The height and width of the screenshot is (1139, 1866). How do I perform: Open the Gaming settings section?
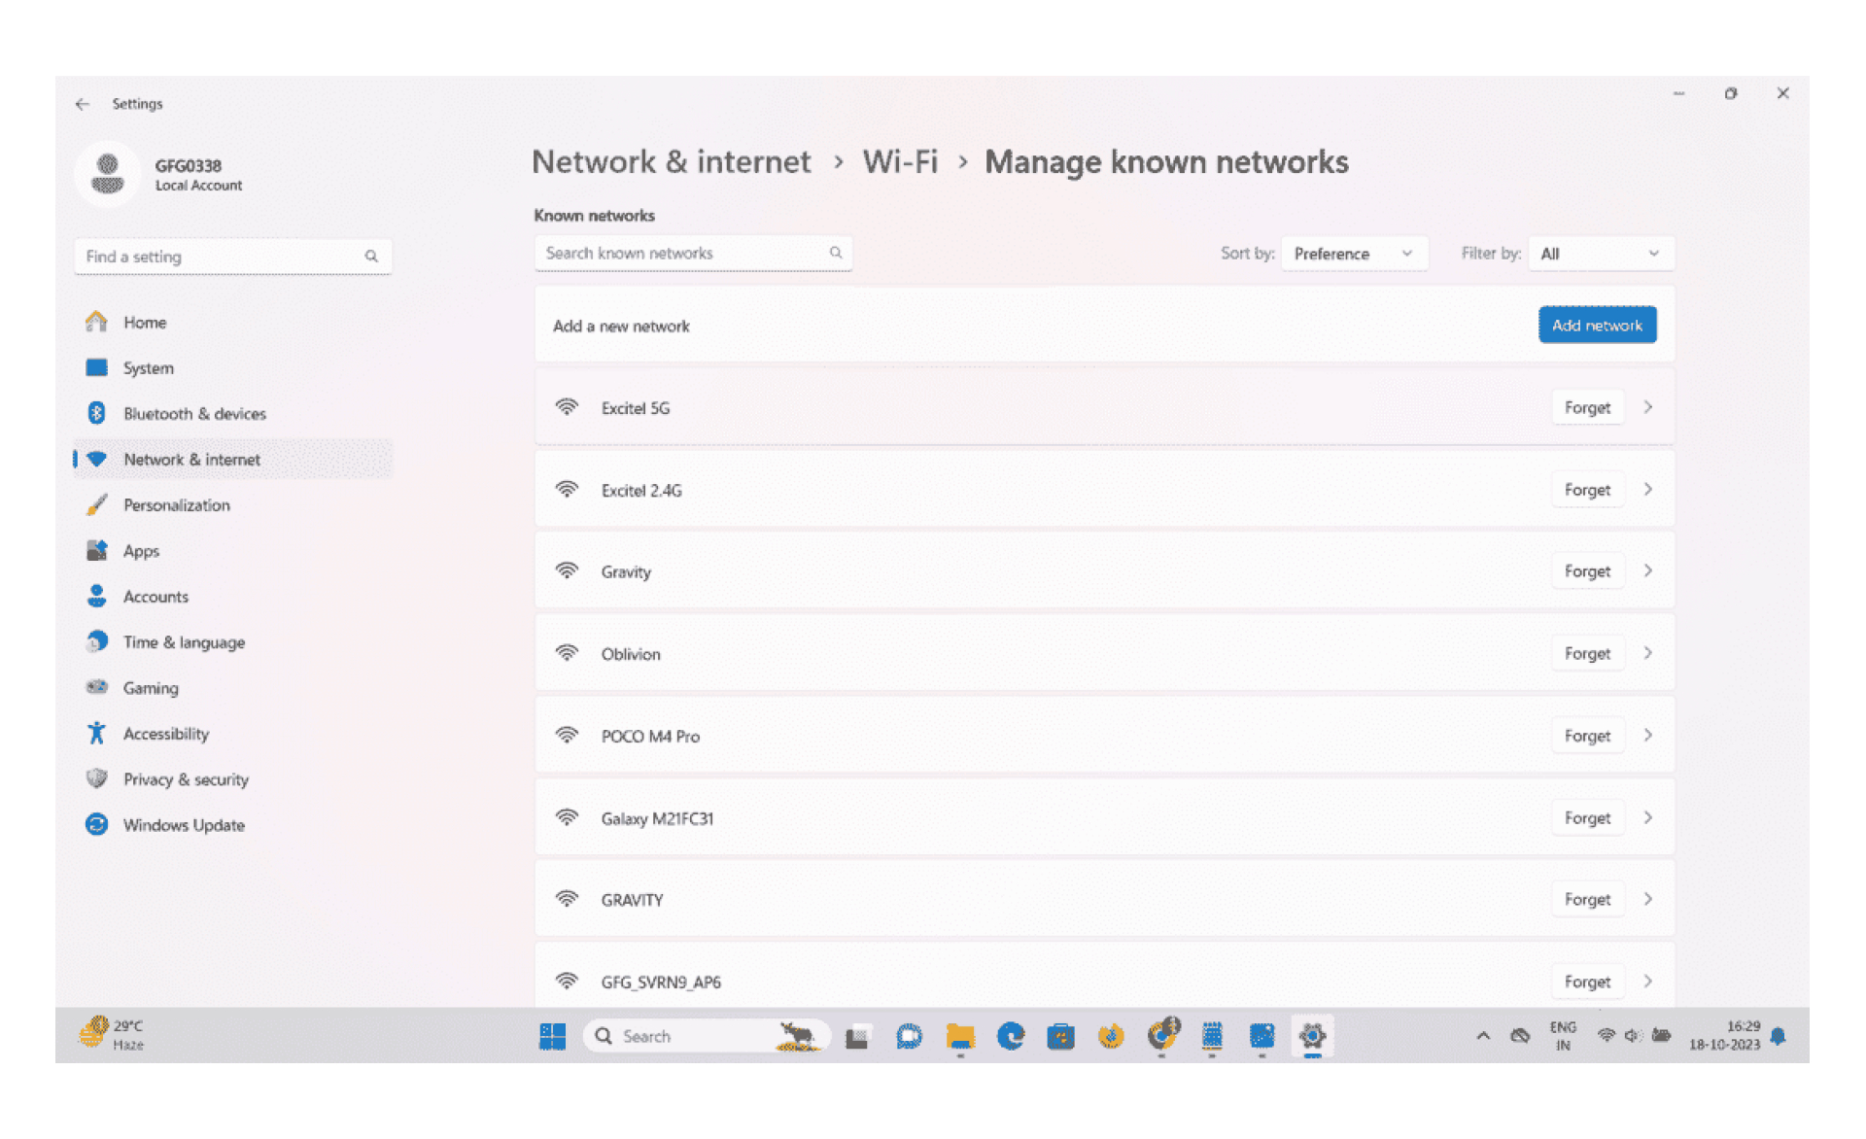tap(151, 687)
